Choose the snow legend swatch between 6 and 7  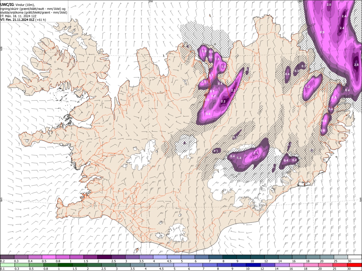pos(202,257)
